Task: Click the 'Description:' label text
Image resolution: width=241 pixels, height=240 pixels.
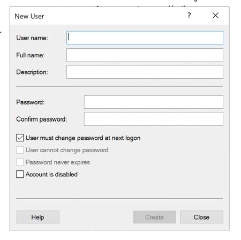Action: click(32, 72)
